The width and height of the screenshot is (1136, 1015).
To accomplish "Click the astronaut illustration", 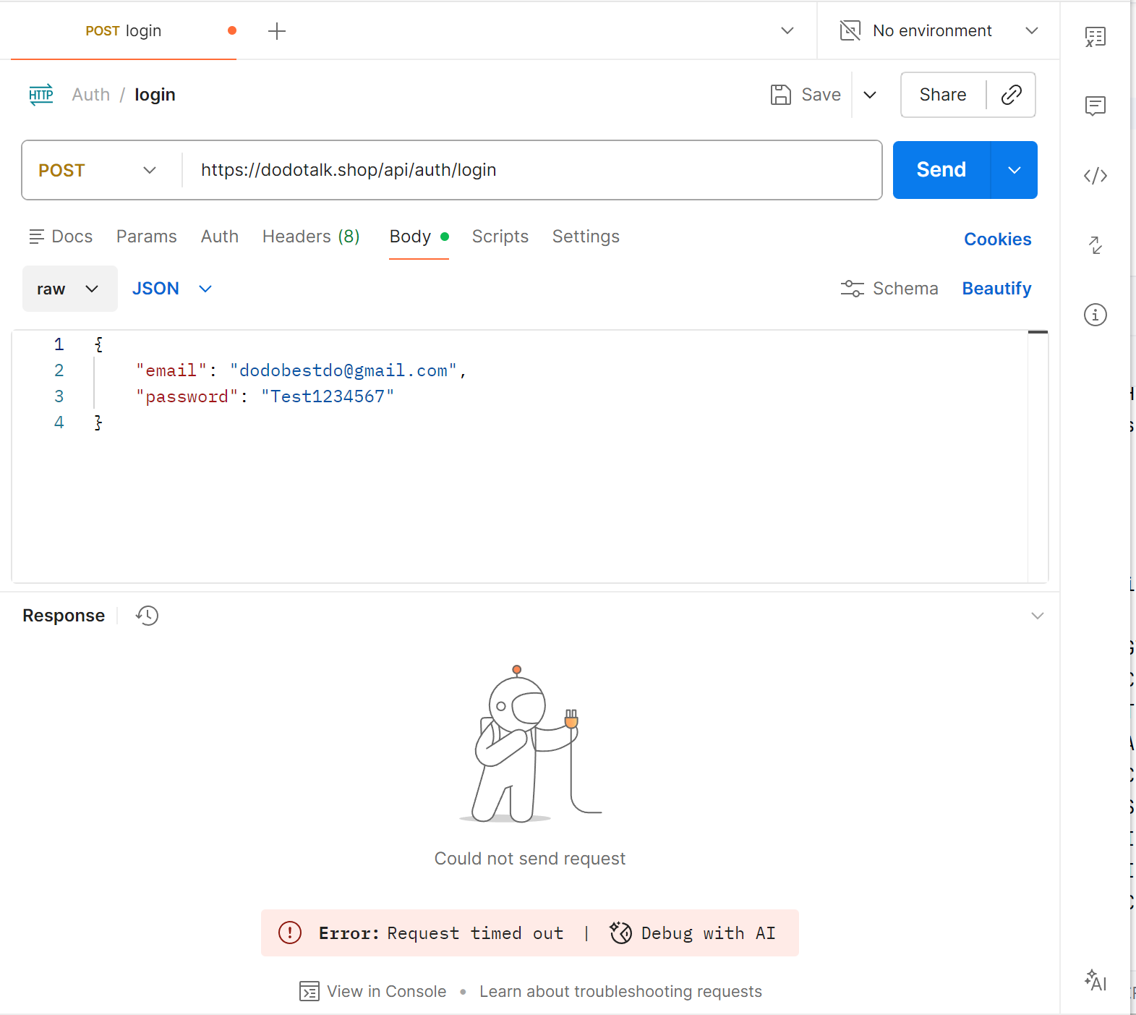I will coord(531,744).
